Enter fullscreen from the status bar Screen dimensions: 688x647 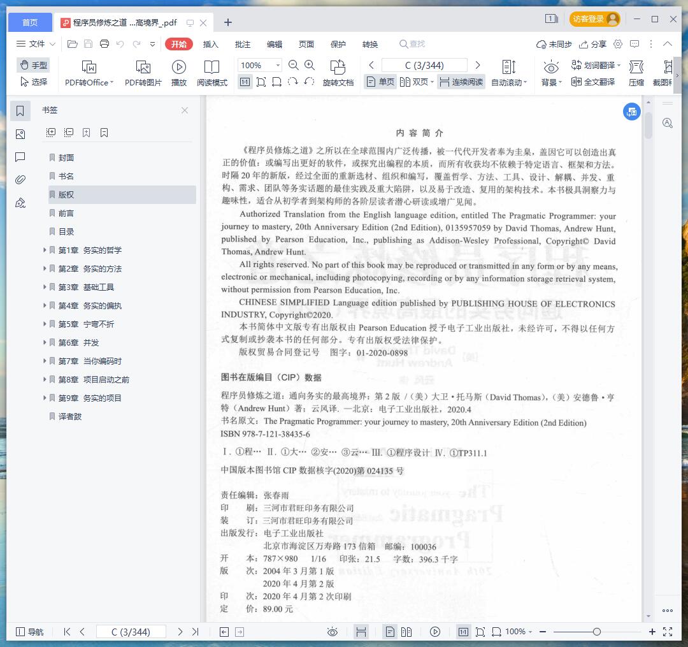668,632
